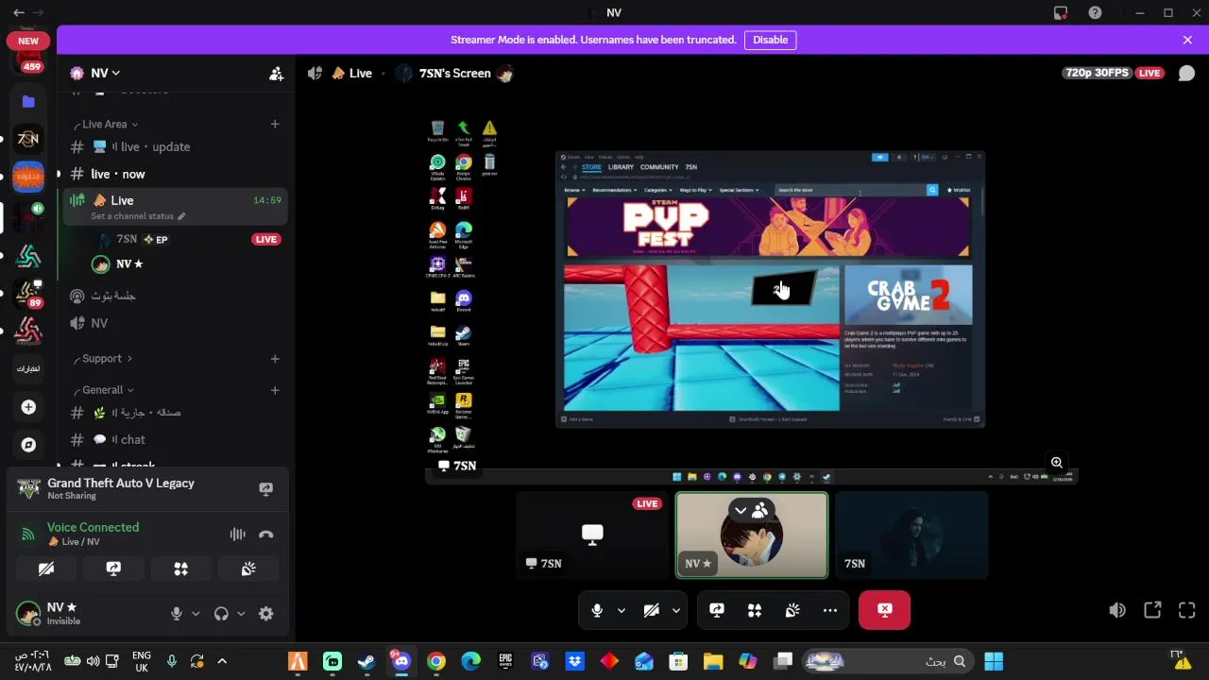Open output device arrow in user panel
Image resolution: width=1209 pixels, height=680 pixels.
pyautogui.click(x=241, y=614)
